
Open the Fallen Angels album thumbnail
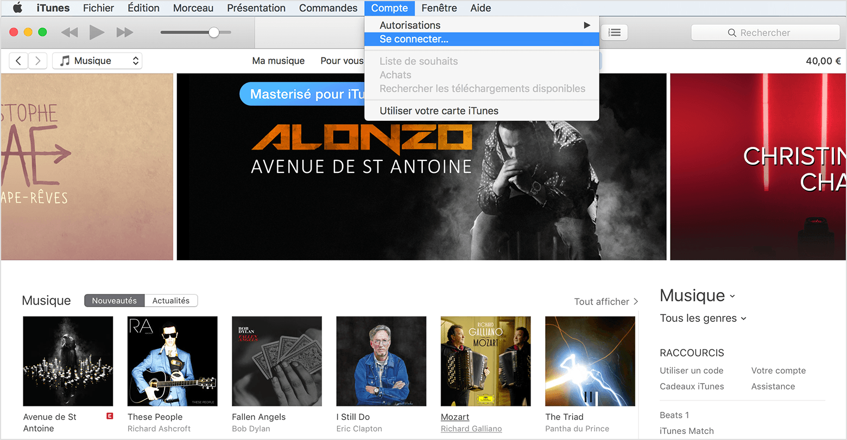[x=277, y=361]
